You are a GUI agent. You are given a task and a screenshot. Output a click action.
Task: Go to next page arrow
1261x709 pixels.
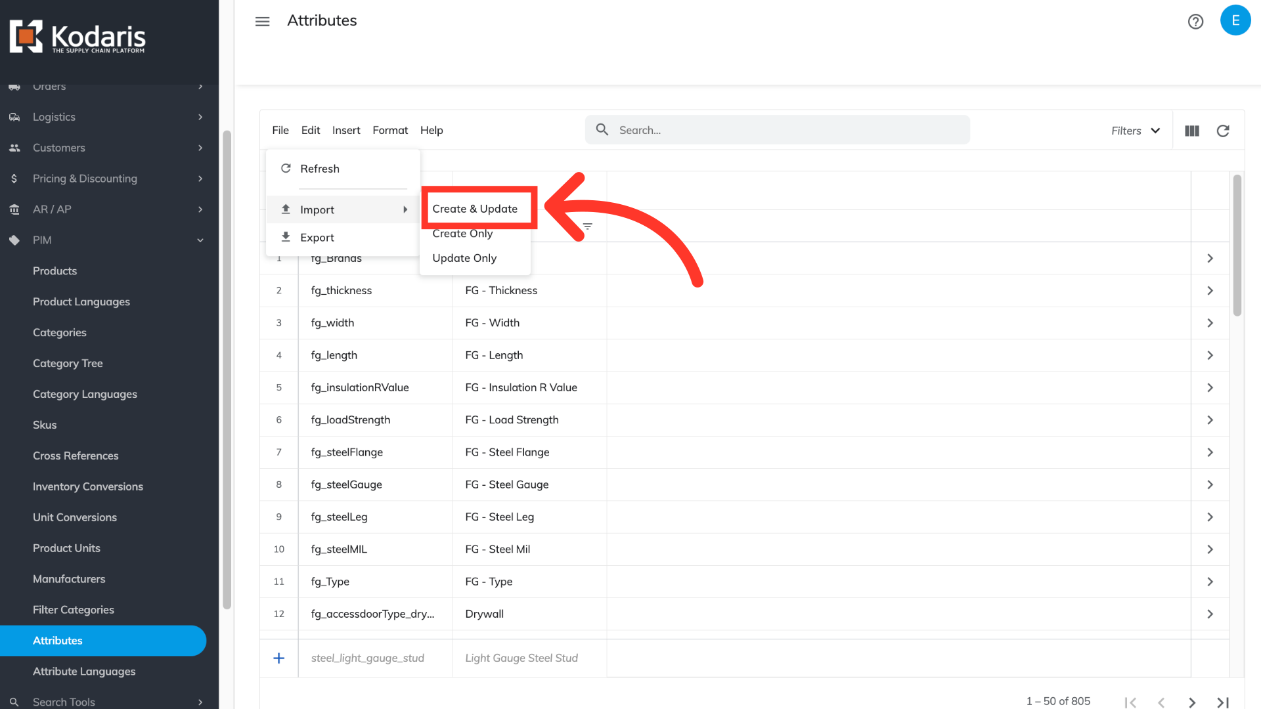(1191, 702)
